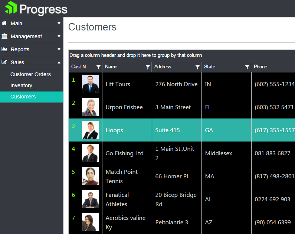Expand the Reports menu arrow
The width and height of the screenshot is (295, 234).
click(59, 49)
